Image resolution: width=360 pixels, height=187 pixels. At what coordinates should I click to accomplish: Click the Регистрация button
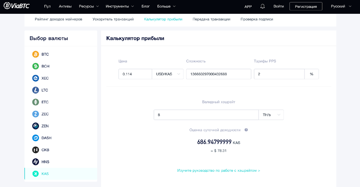point(306,6)
